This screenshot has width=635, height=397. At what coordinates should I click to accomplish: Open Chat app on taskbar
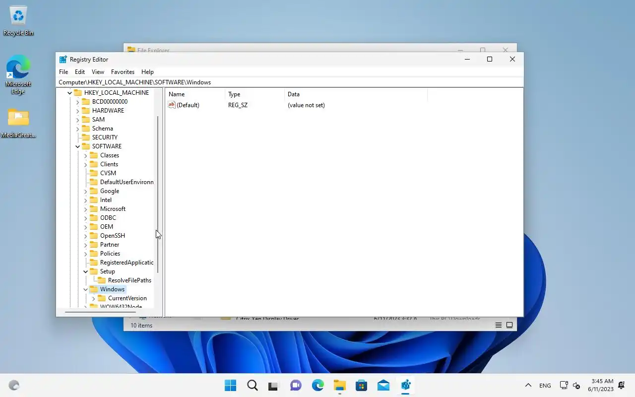point(296,385)
